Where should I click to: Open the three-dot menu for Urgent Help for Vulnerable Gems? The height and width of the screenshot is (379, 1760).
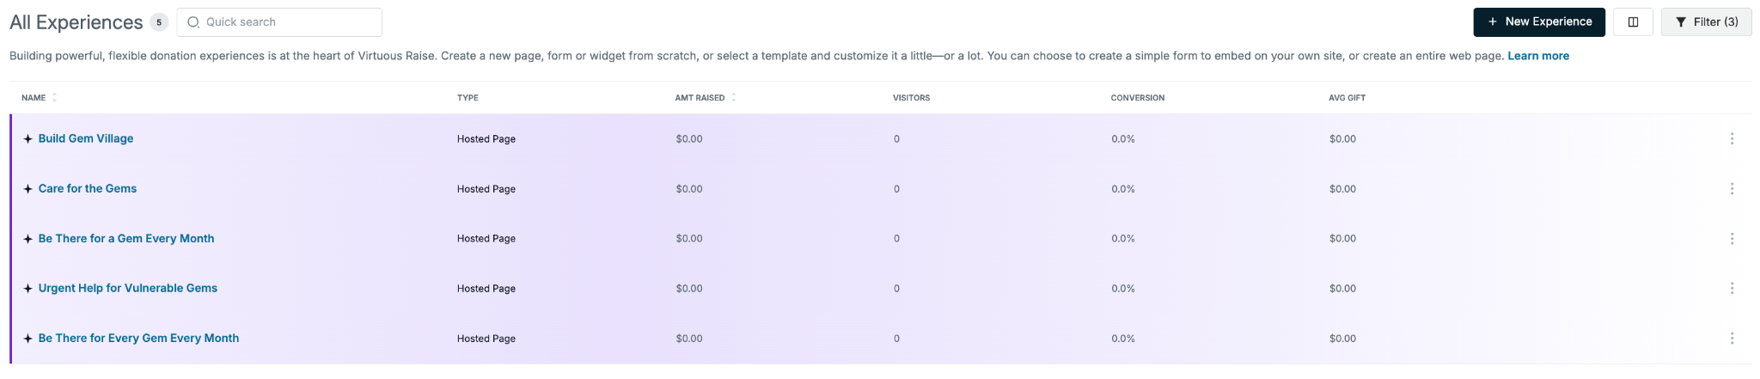coord(1732,288)
